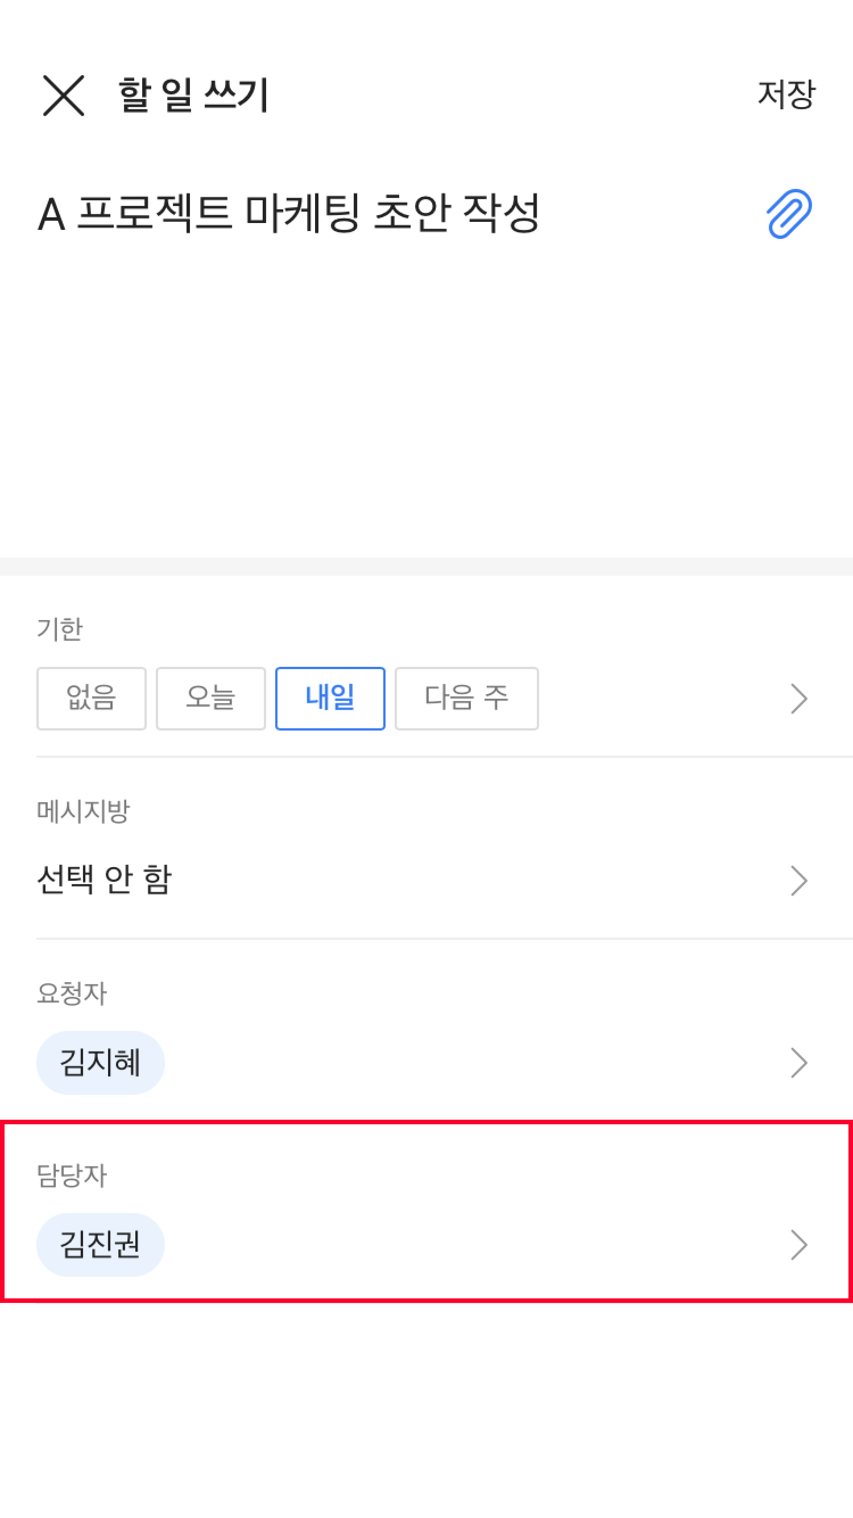Viewport: 853px width, 1518px height.
Task: Click the 담당자 section label
Action: coord(72,1175)
